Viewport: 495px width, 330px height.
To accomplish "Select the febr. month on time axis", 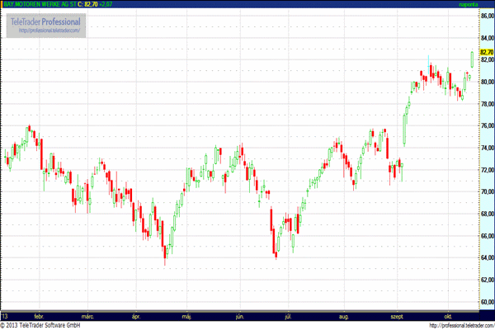I will [x=39, y=316].
